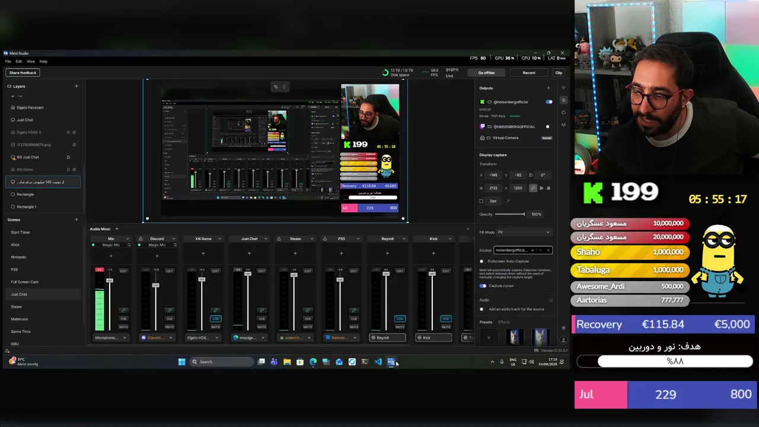The width and height of the screenshot is (759, 427).
Task: Collapse the Audio Mixer panel
Action: pos(468,229)
